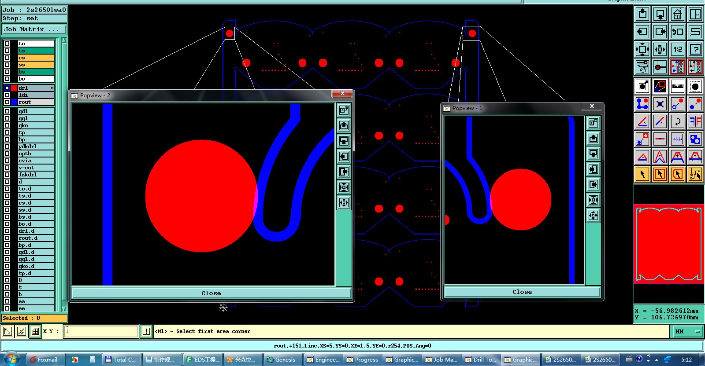Viewport: 705px width, 366px height.
Task: Pan up inside Popview - 2
Action: [x=344, y=125]
